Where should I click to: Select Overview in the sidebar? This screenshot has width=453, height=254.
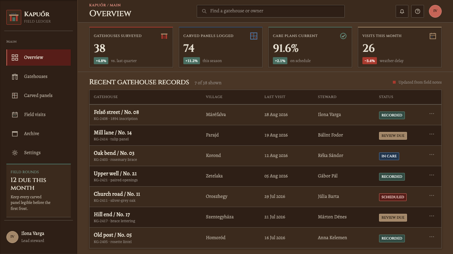pyautogui.click(x=39, y=58)
